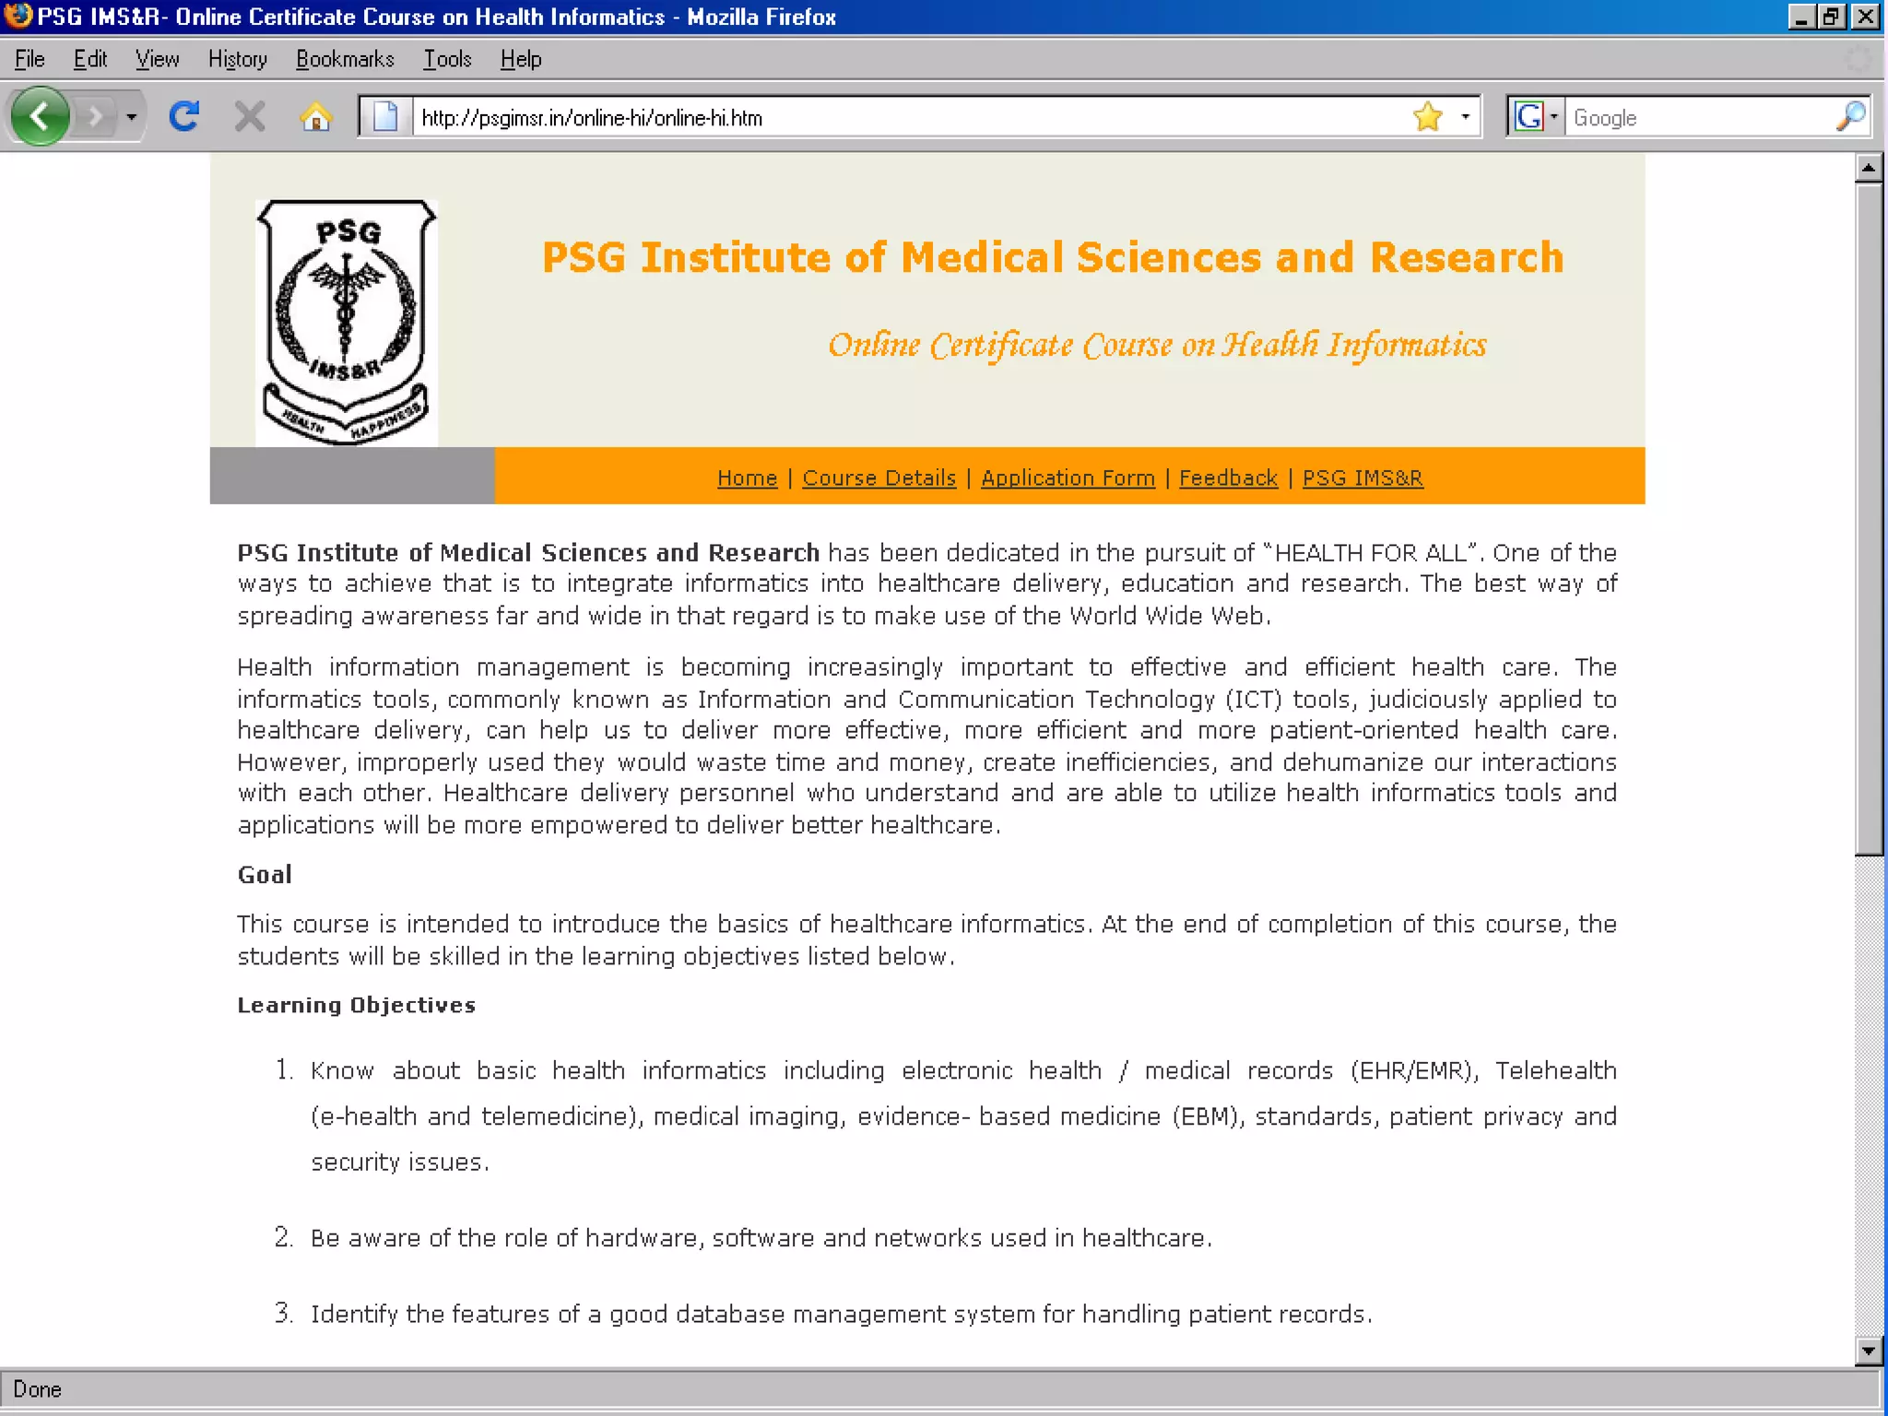Restore down the Firefox window
The width and height of the screenshot is (1888, 1416).
[x=1832, y=17]
